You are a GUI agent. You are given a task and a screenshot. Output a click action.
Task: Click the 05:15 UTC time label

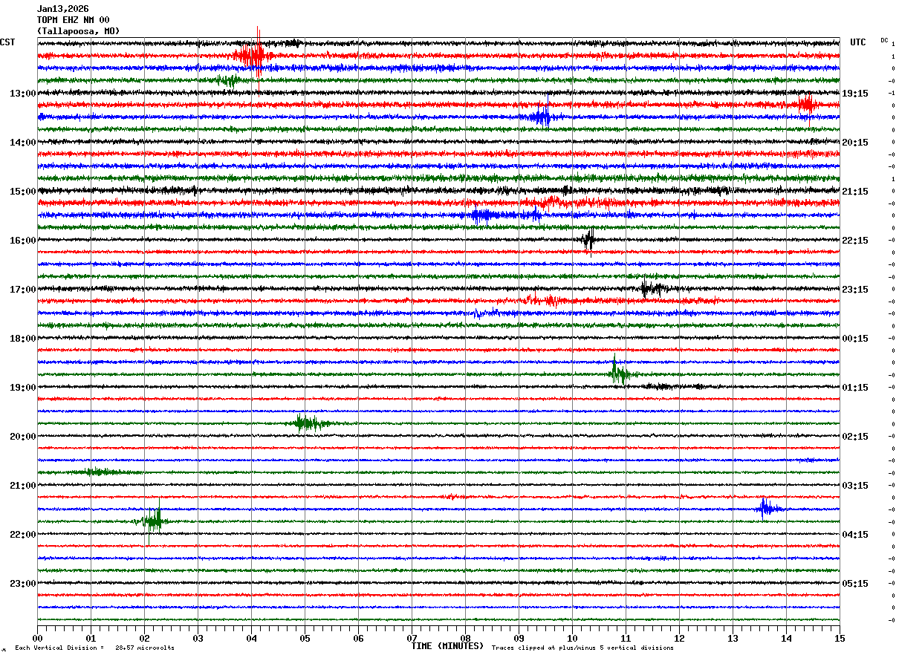pyautogui.click(x=855, y=584)
